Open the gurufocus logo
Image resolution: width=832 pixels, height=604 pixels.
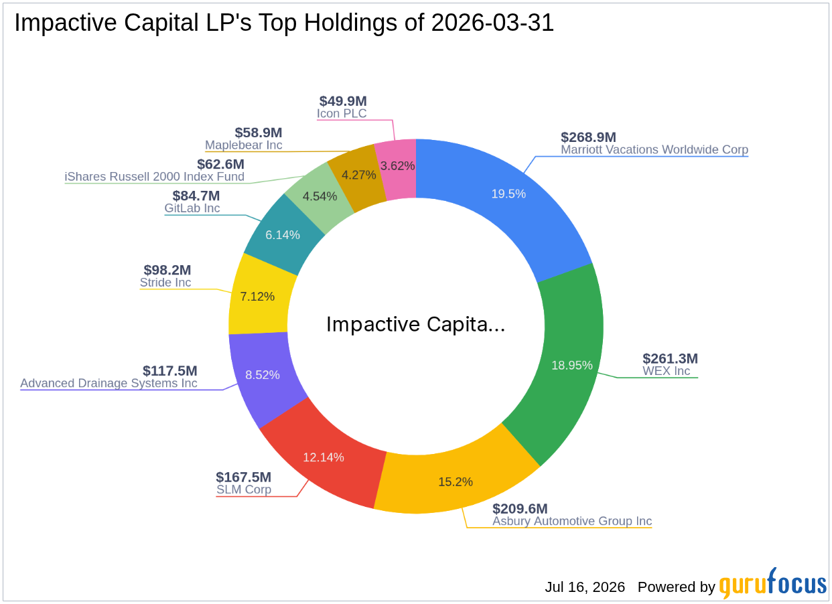click(x=773, y=583)
